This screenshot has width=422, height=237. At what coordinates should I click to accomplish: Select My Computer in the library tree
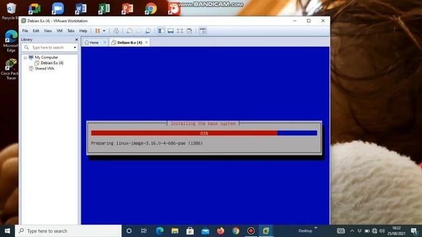tap(46, 57)
